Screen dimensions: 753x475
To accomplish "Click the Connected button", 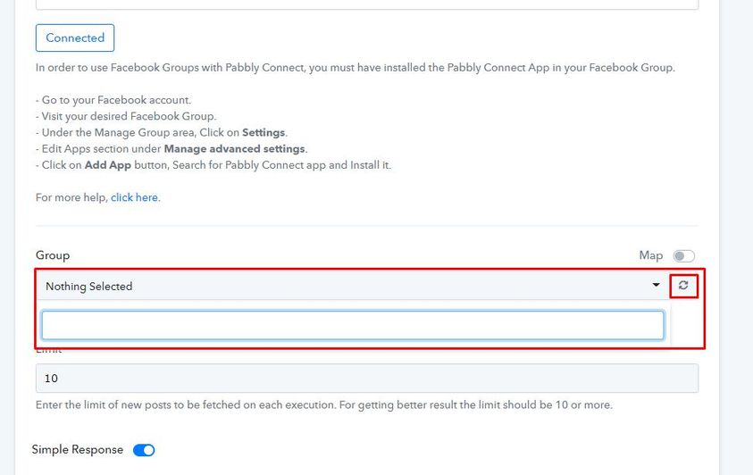I will tap(75, 37).
